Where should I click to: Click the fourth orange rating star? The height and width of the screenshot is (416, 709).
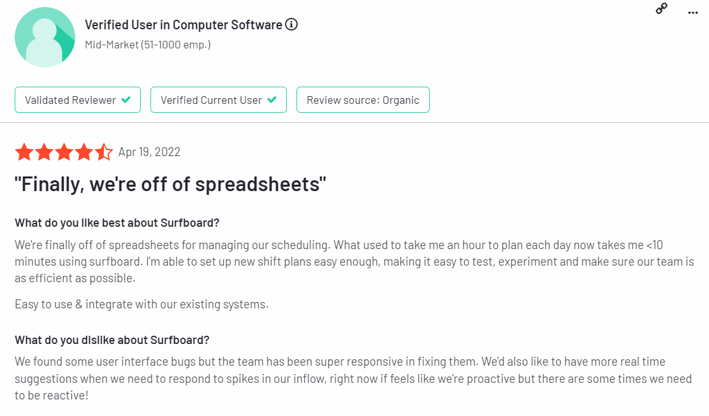[84, 152]
